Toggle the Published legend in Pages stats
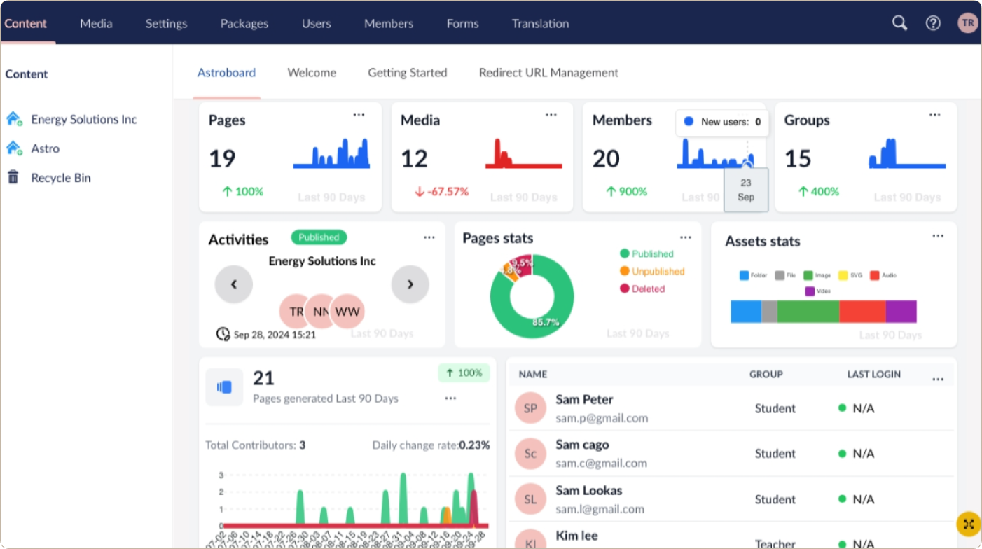Viewport: 982px width, 549px height. [646, 254]
